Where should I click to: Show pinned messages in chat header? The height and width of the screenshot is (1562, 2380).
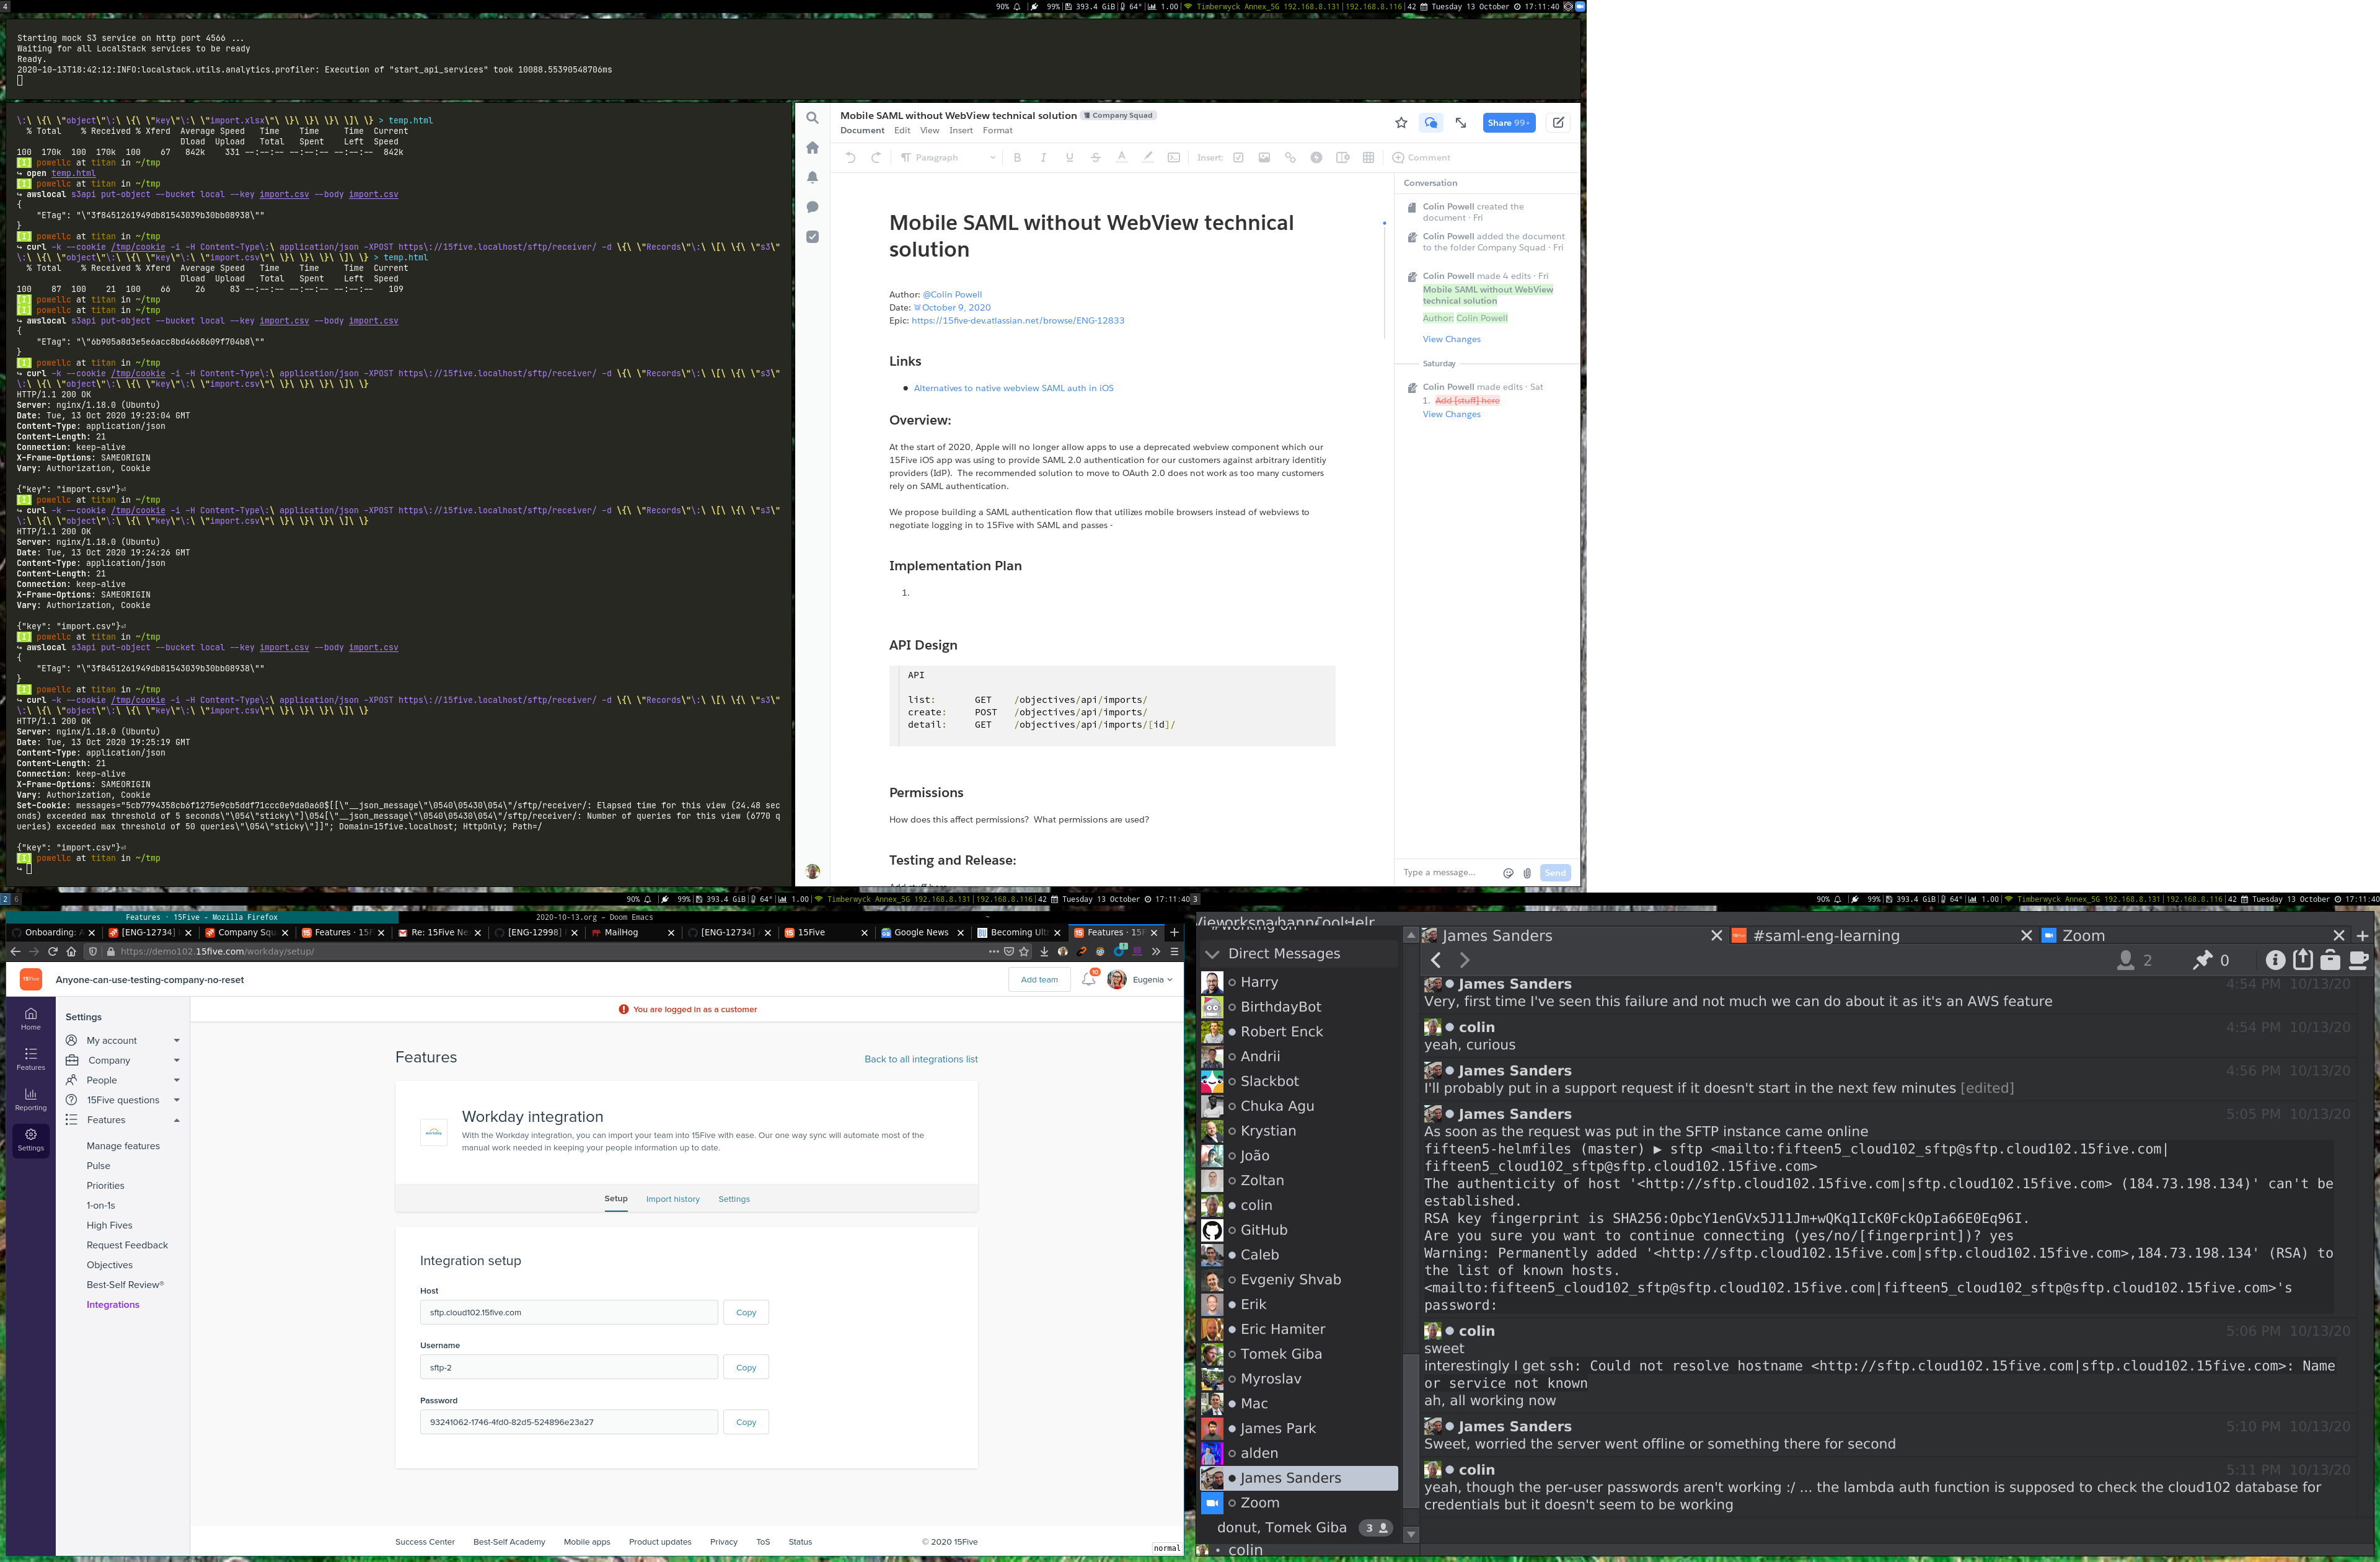[x=2202, y=960]
